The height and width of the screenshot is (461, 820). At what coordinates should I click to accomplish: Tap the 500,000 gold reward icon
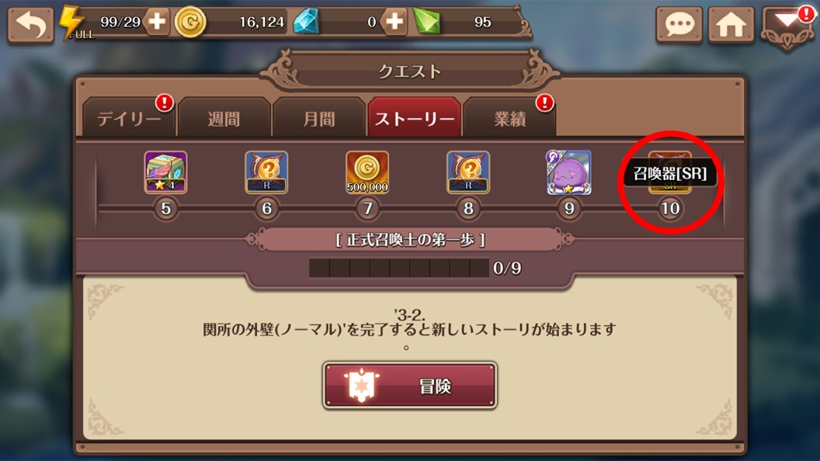pyautogui.click(x=367, y=172)
